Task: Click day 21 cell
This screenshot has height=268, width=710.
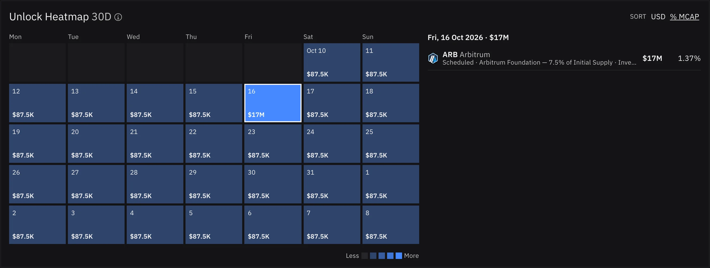Action: click(155, 144)
